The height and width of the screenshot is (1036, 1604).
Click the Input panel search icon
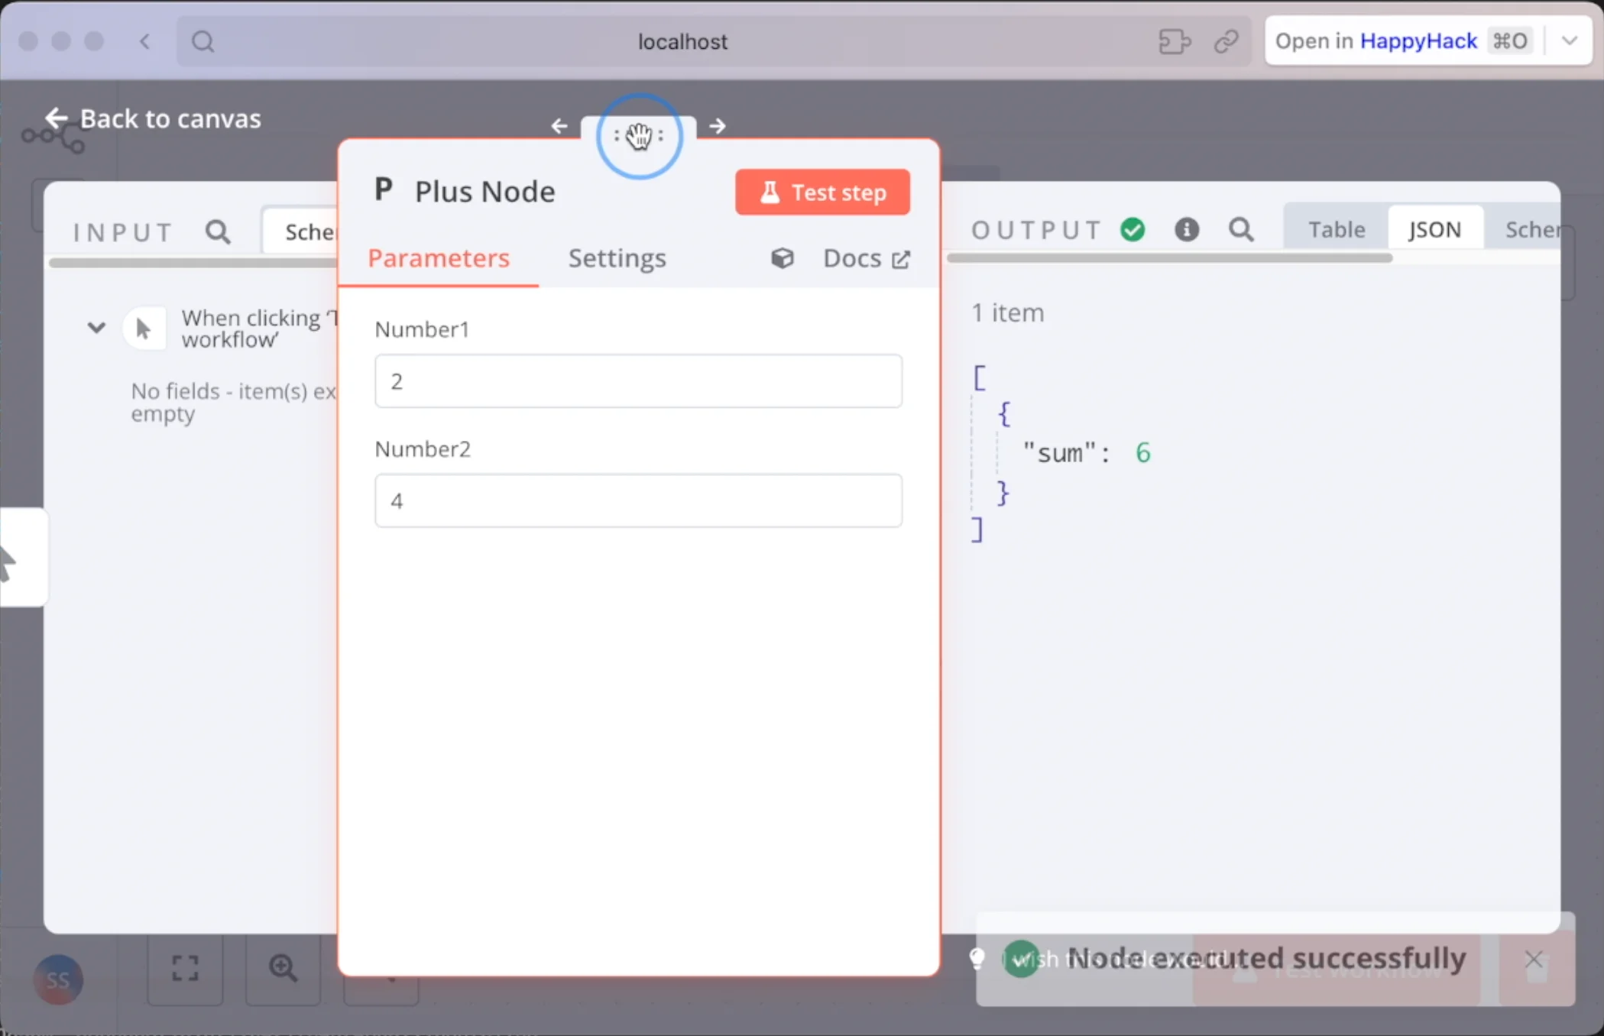click(x=218, y=231)
